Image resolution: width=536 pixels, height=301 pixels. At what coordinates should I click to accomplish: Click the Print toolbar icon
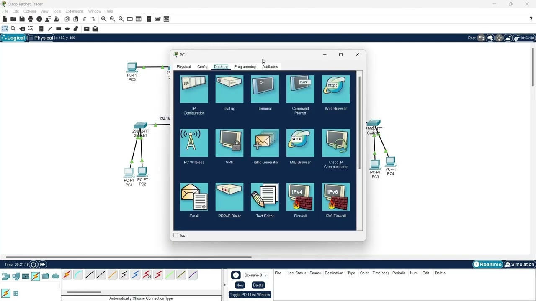31,19
